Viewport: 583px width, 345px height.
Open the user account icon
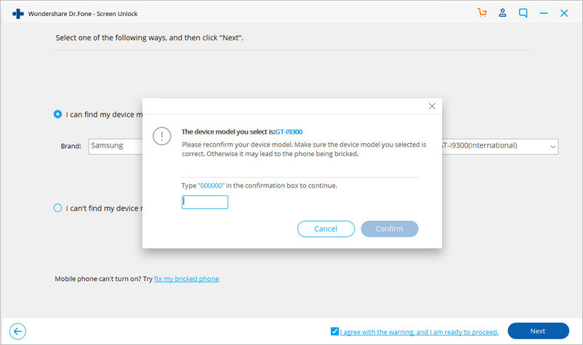click(x=502, y=13)
